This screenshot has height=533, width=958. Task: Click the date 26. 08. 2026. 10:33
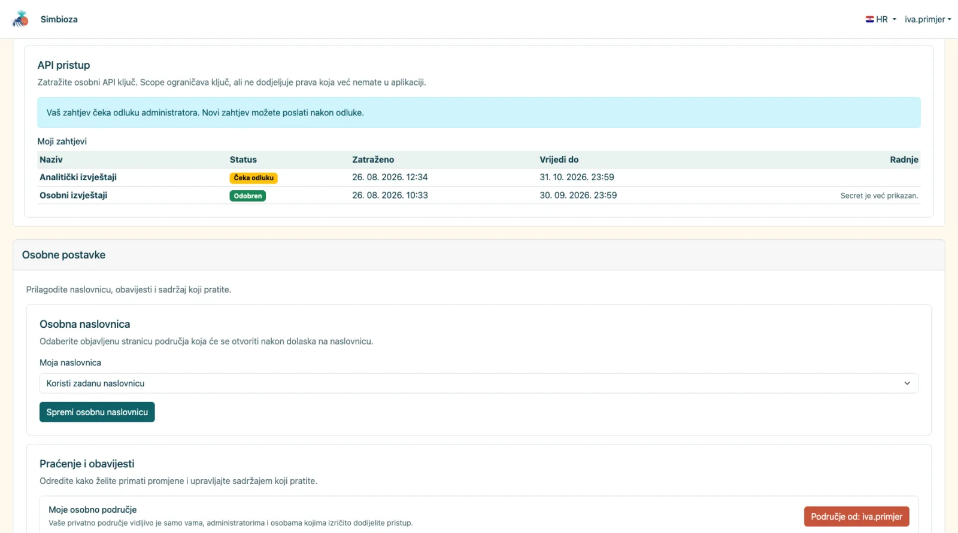click(390, 195)
